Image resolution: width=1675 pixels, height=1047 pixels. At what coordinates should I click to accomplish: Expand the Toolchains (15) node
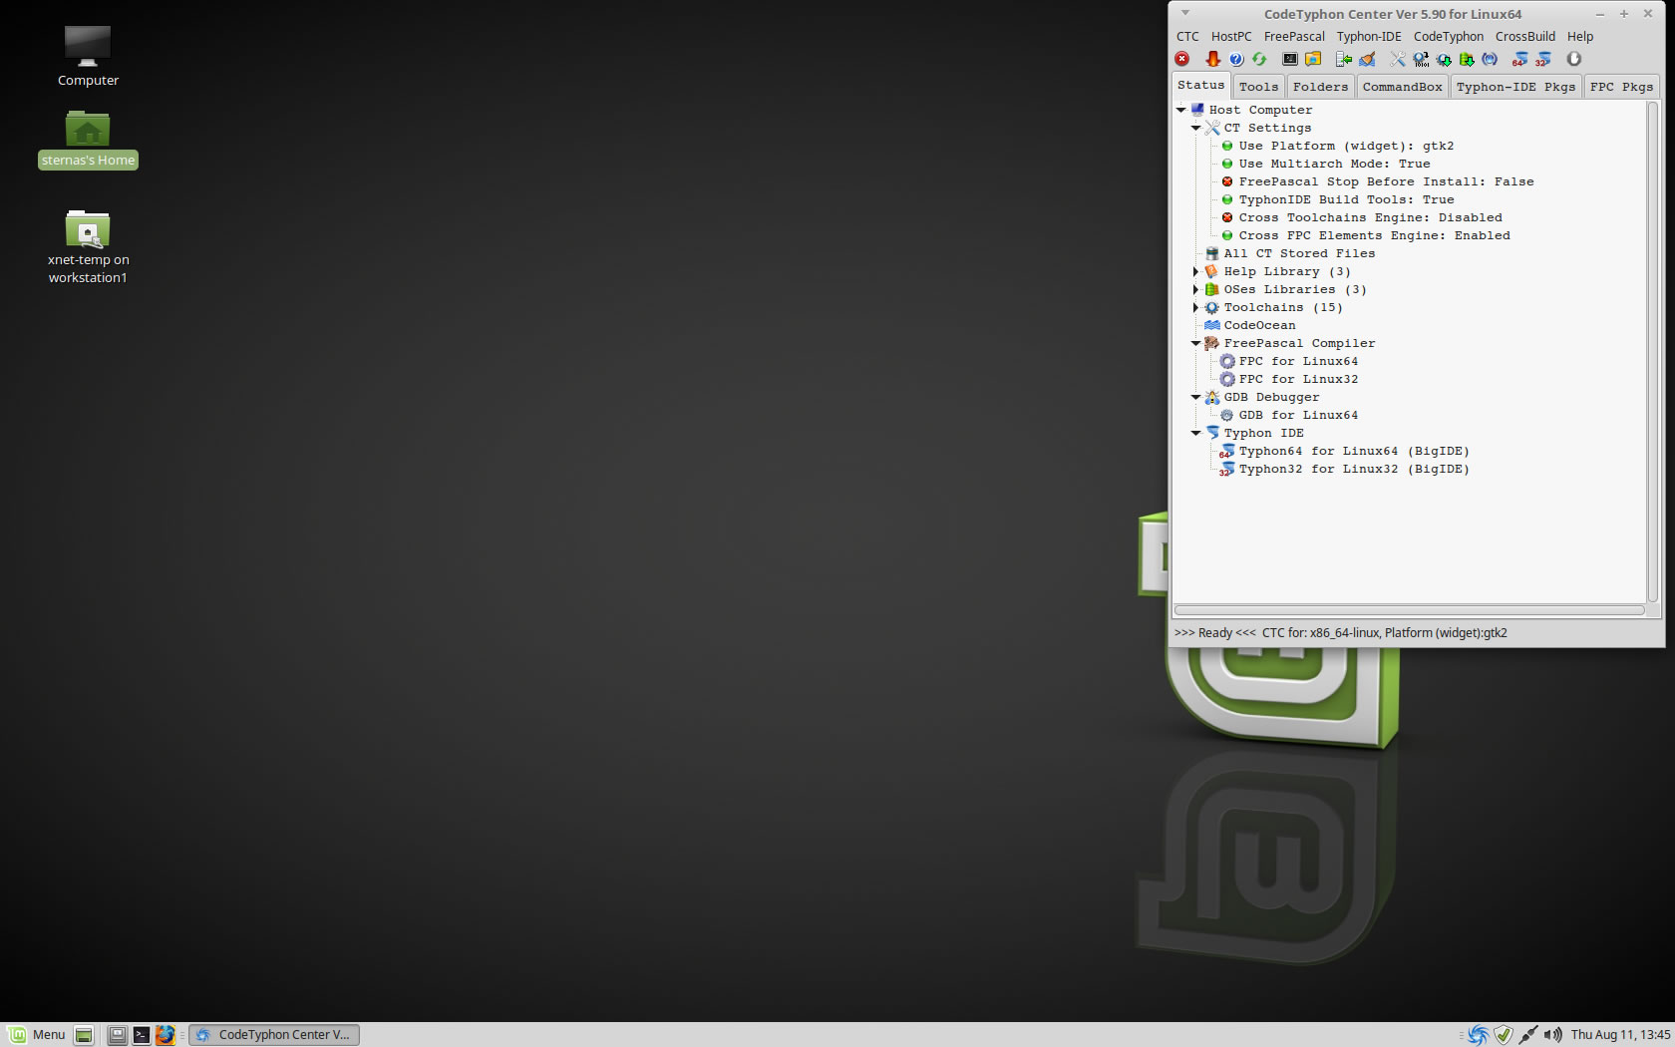coord(1195,307)
